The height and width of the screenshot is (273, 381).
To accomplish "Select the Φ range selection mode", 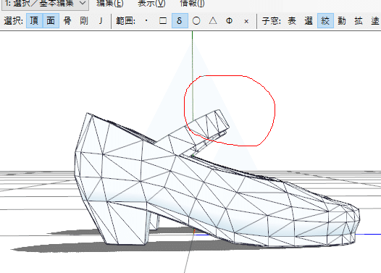I will [229, 21].
